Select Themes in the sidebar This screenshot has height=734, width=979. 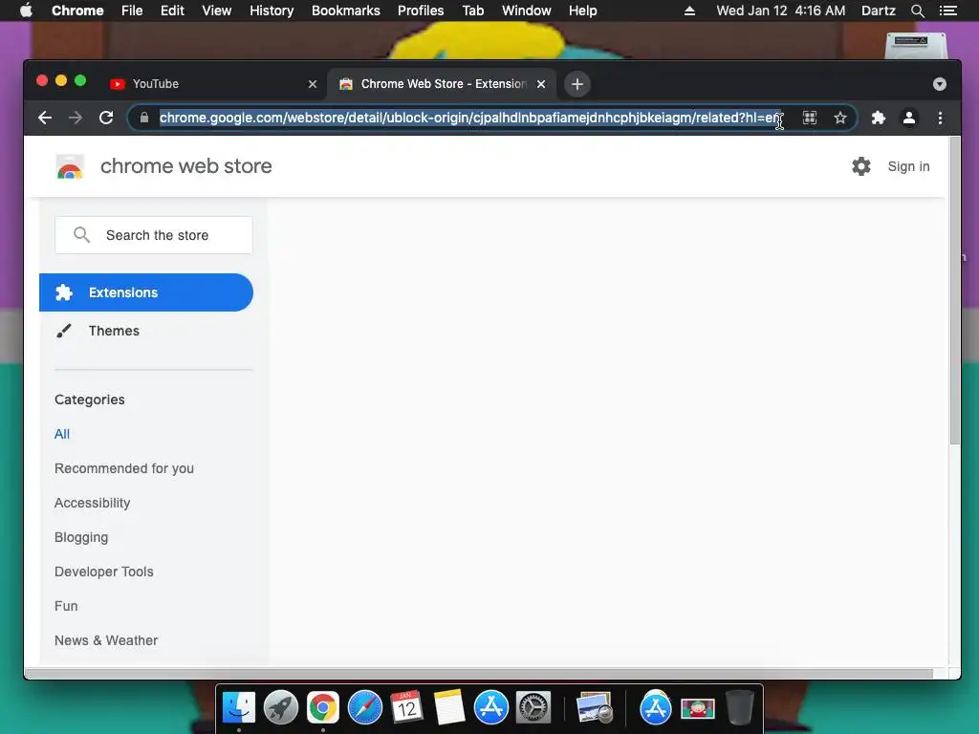tap(114, 331)
